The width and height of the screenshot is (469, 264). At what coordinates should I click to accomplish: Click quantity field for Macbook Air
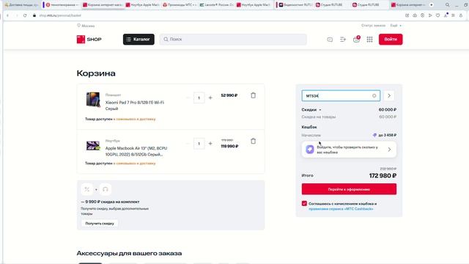tap(199, 144)
